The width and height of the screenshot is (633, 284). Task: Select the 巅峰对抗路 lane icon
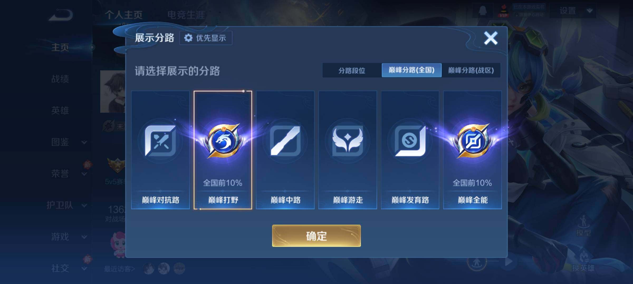(x=160, y=141)
